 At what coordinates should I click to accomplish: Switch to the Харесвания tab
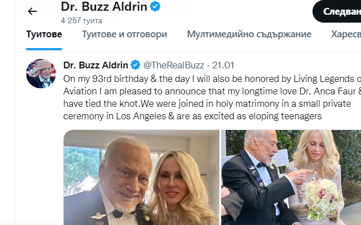click(x=346, y=34)
